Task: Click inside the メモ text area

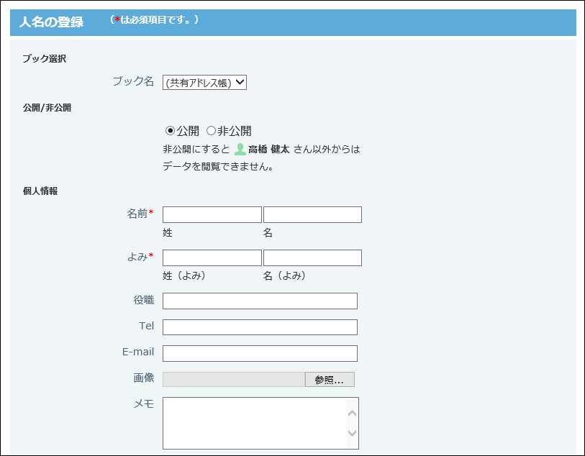Action: 254,423
